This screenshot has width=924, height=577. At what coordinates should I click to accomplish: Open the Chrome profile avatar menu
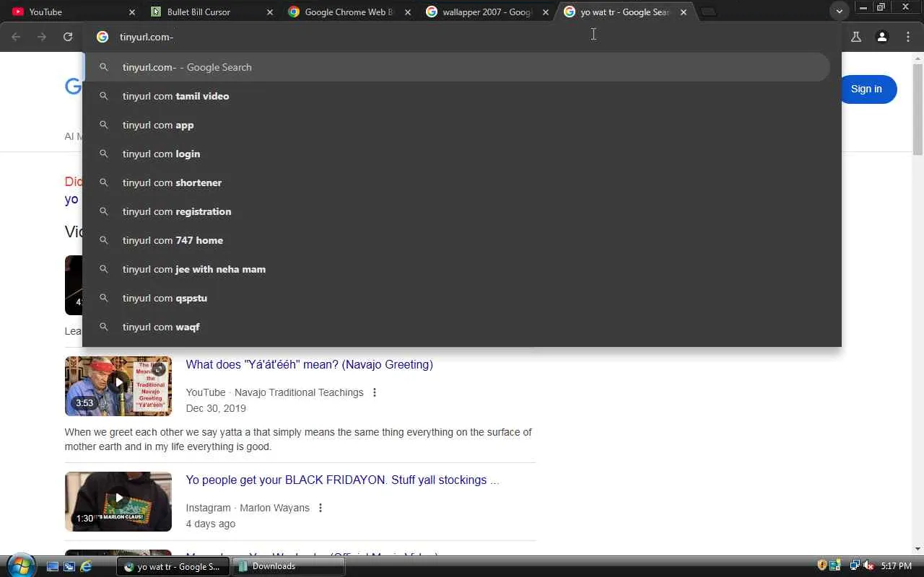(x=882, y=37)
